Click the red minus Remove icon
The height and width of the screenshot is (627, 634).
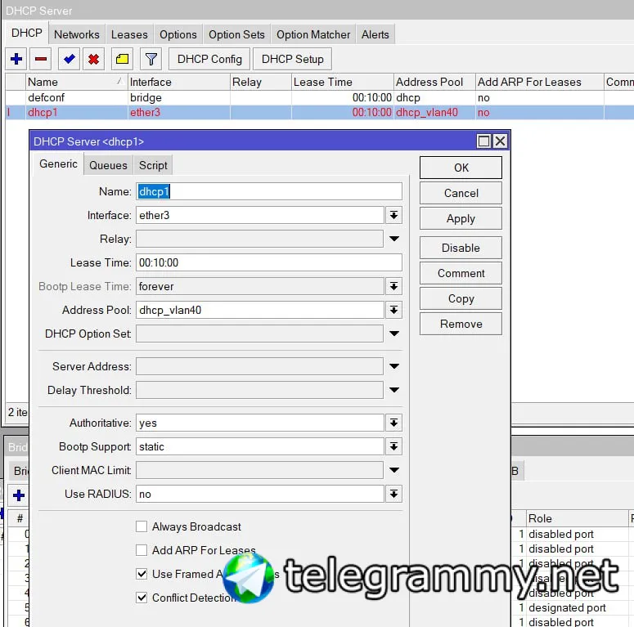tap(41, 59)
